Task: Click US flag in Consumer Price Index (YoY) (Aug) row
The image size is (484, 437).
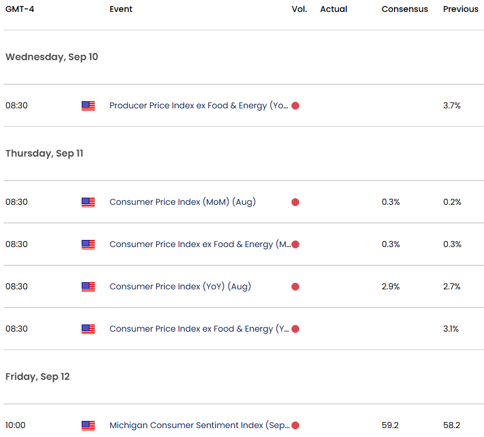Action: click(88, 287)
